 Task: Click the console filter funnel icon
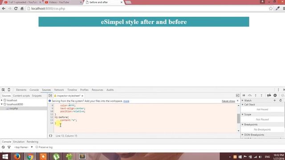click(9, 147)
